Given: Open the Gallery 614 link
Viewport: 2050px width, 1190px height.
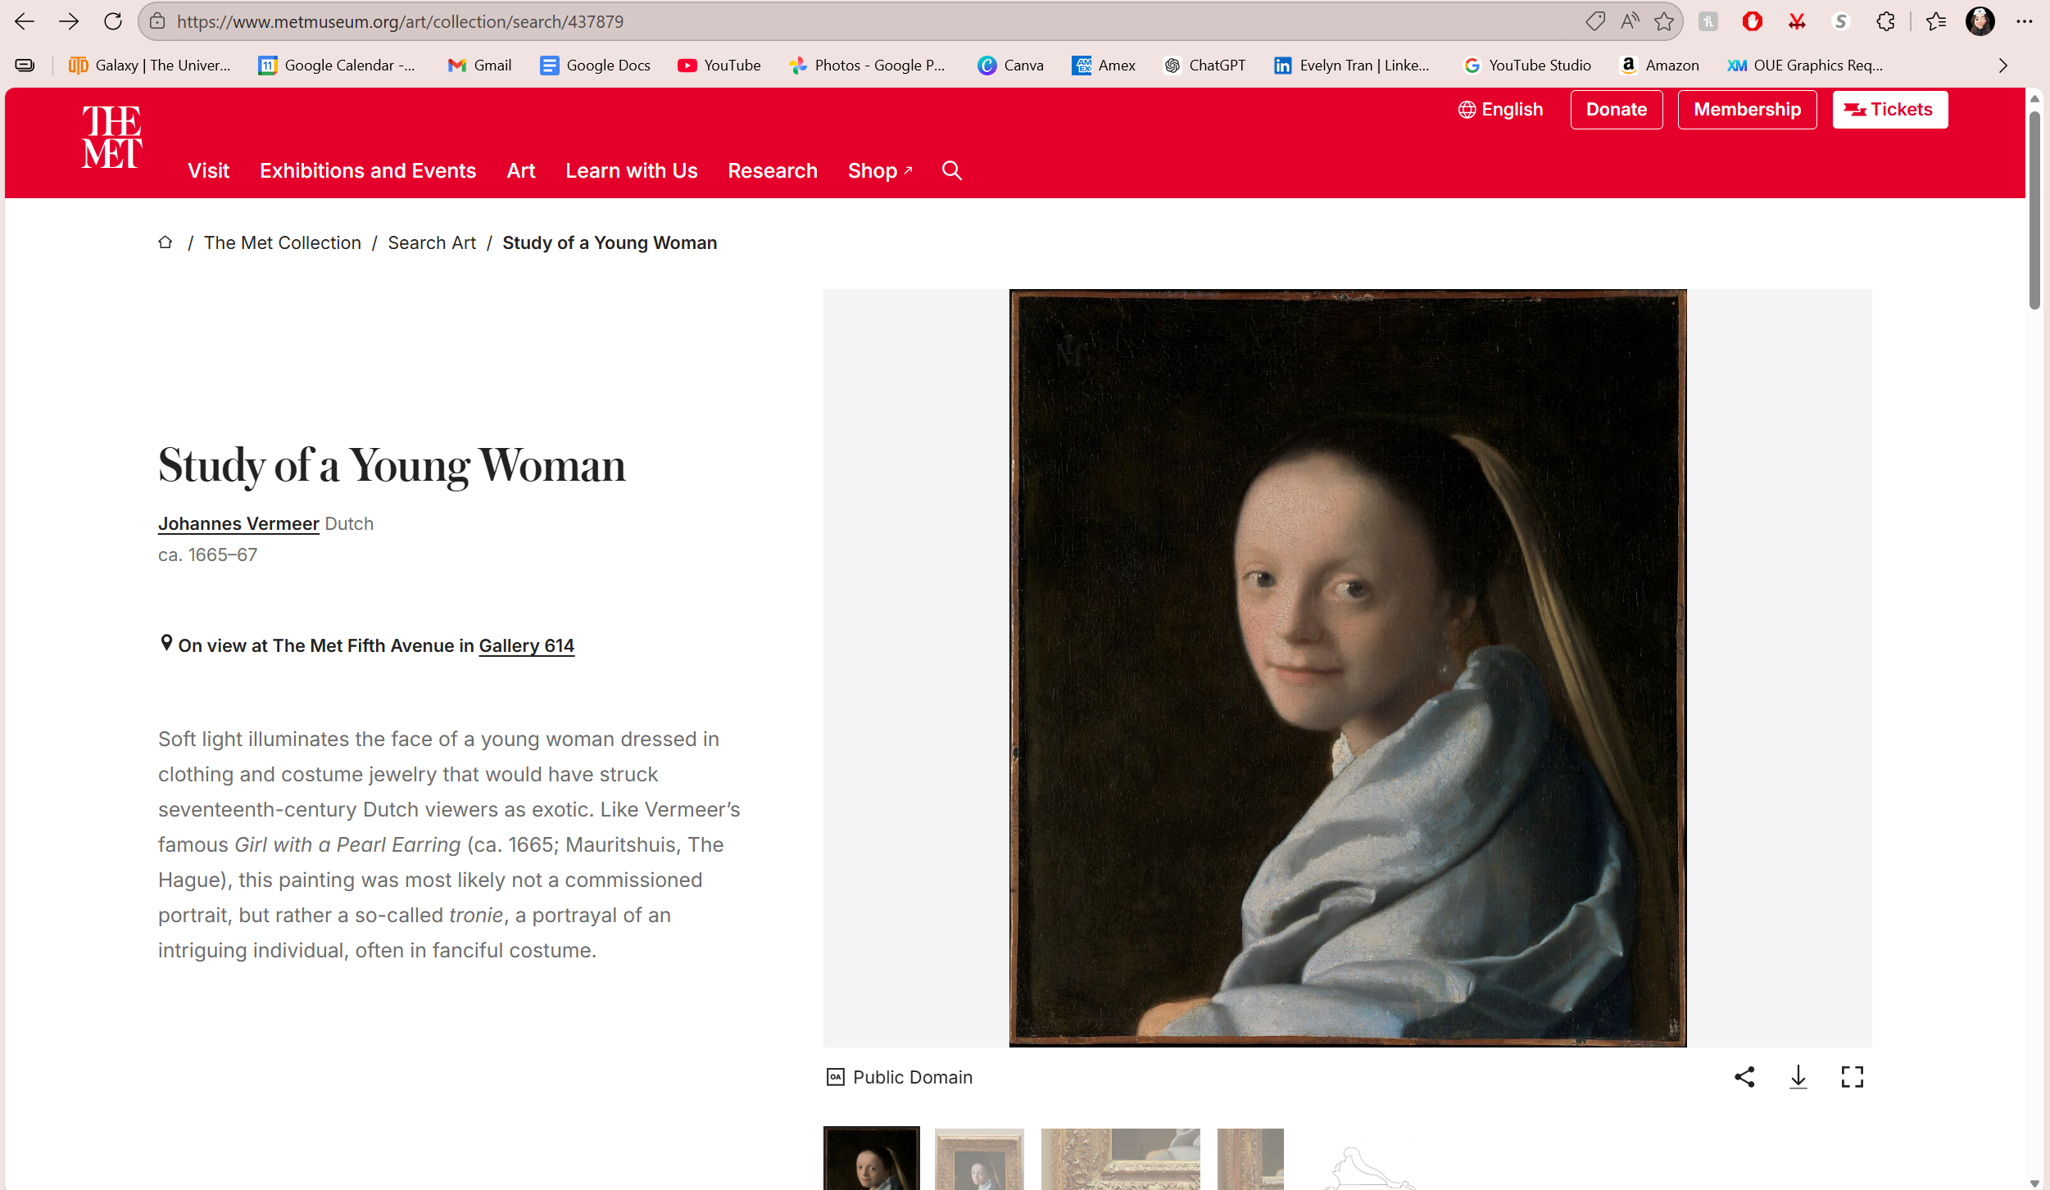Looking at the screenshot, I should coord(526,645).
